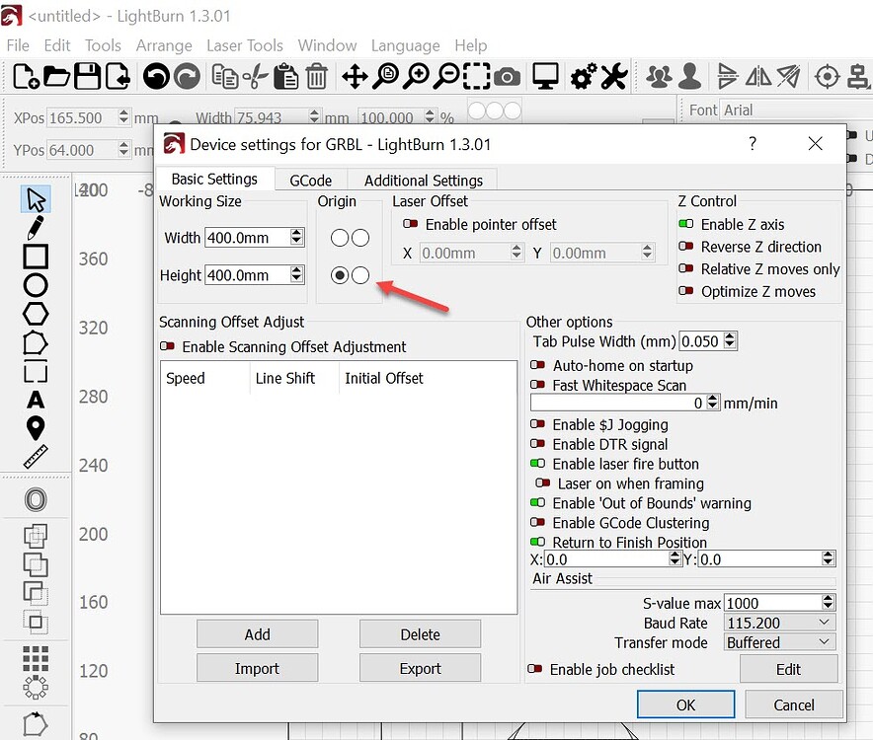The height and width of the screenshot is (740, 873).
Task: Expand the Transfer mode dropdown
Action: (x=779, y=642)
